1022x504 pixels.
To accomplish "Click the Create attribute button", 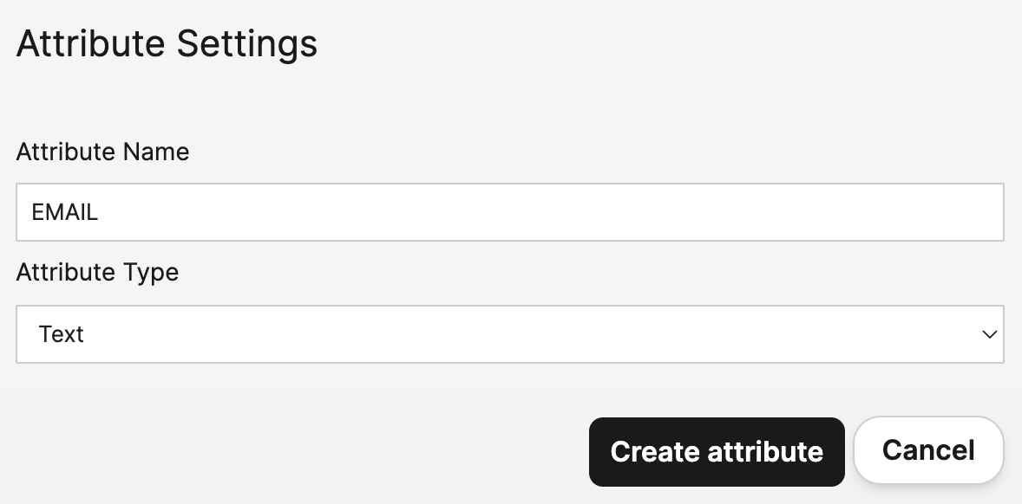I will click(x=717, y=452).
